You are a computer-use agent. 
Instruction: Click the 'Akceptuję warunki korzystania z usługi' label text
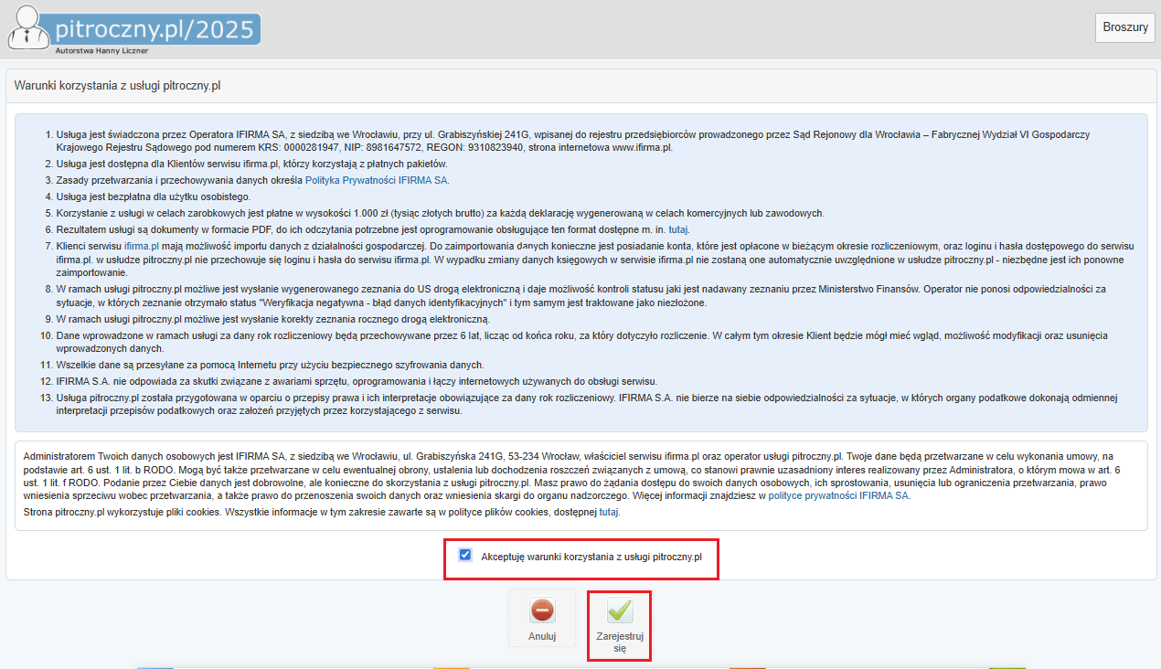point(591,557)
